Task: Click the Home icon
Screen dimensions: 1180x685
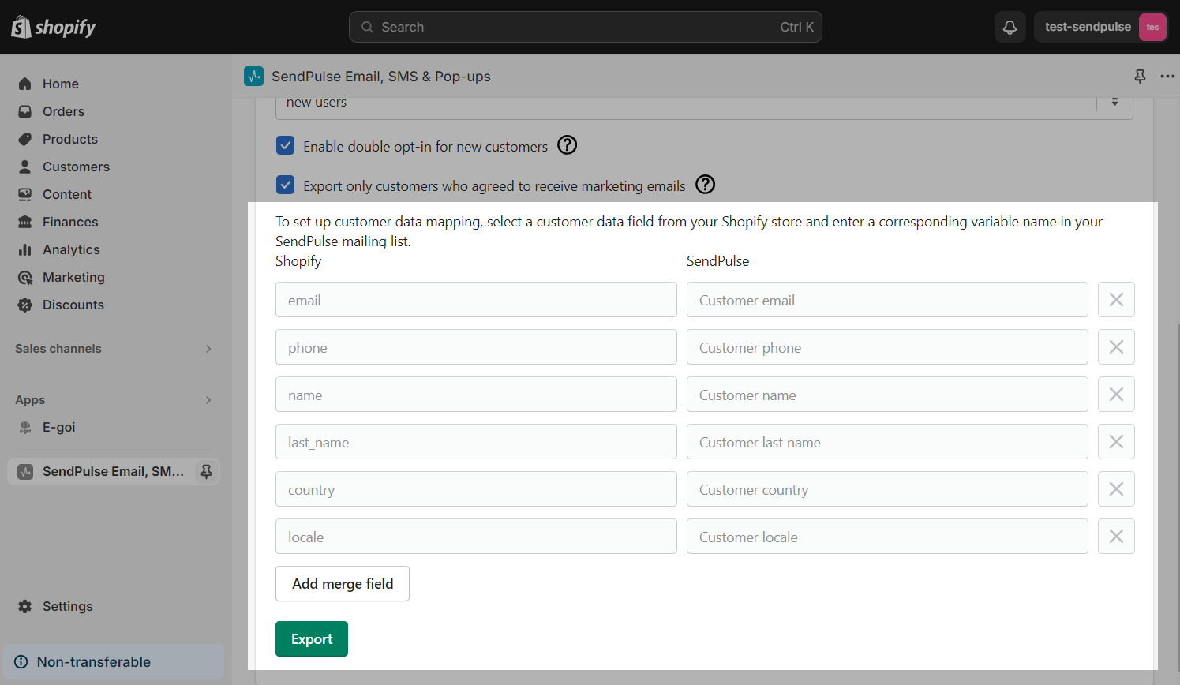Action: (x=25, y=84)
